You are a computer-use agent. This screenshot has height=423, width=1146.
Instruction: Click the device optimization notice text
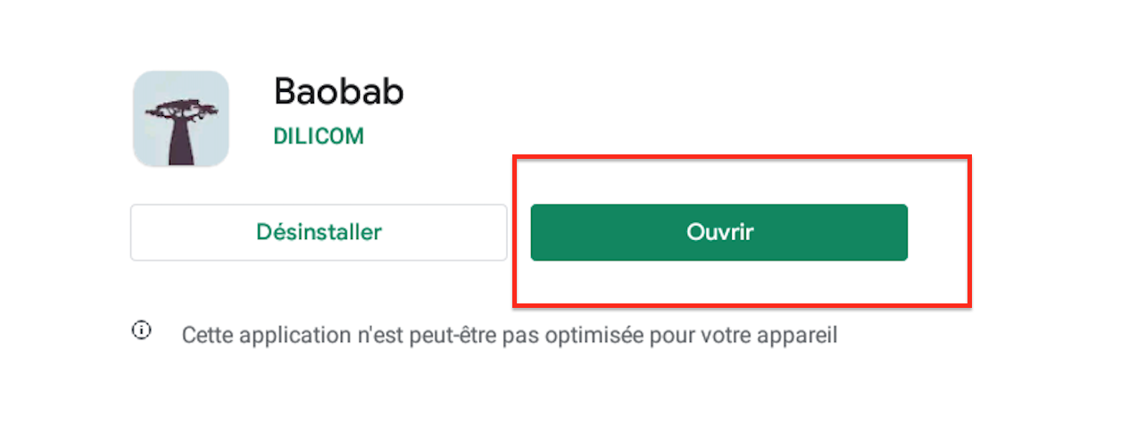tap(509, 336)
